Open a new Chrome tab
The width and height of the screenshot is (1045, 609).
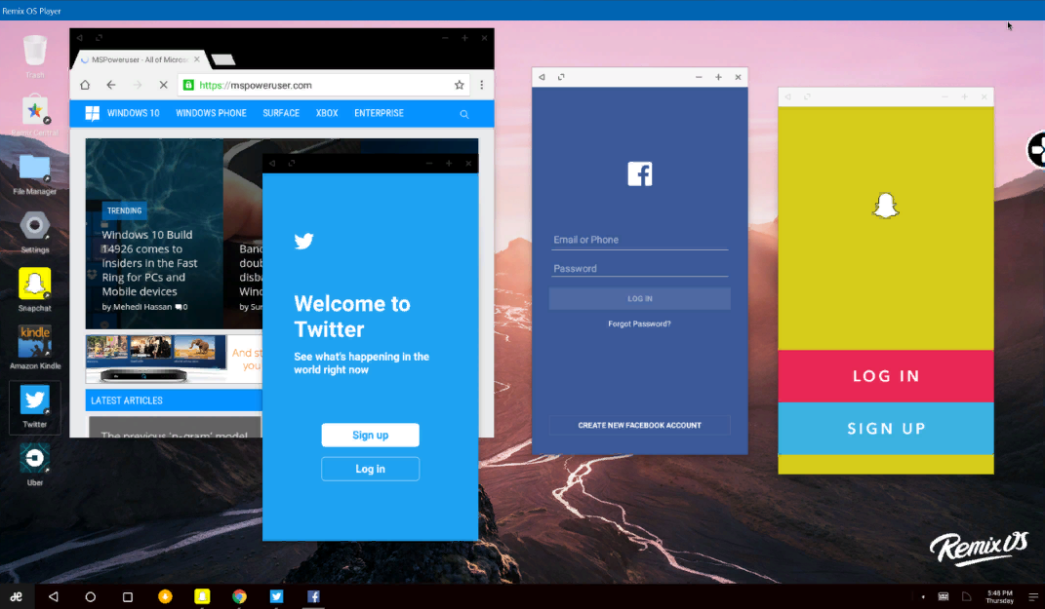[x=223, y=59]
